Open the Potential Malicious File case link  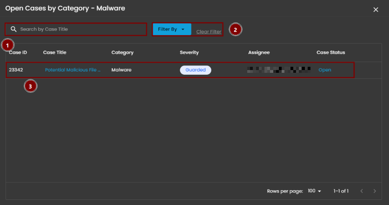point(73,70)
